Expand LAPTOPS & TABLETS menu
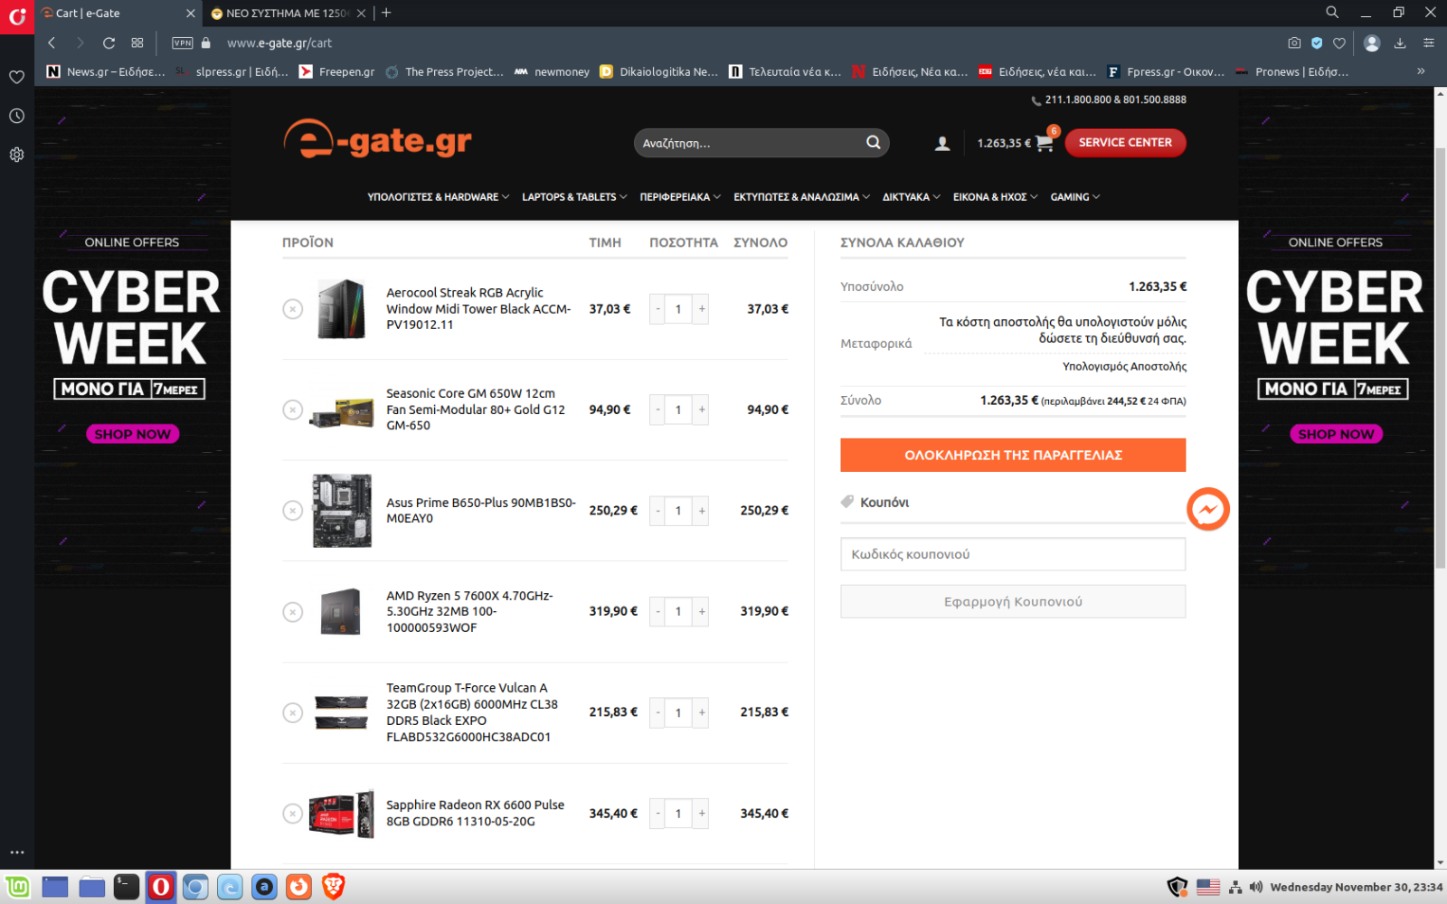The width and height of the screenshot is (1447, 904). [574, 197]
